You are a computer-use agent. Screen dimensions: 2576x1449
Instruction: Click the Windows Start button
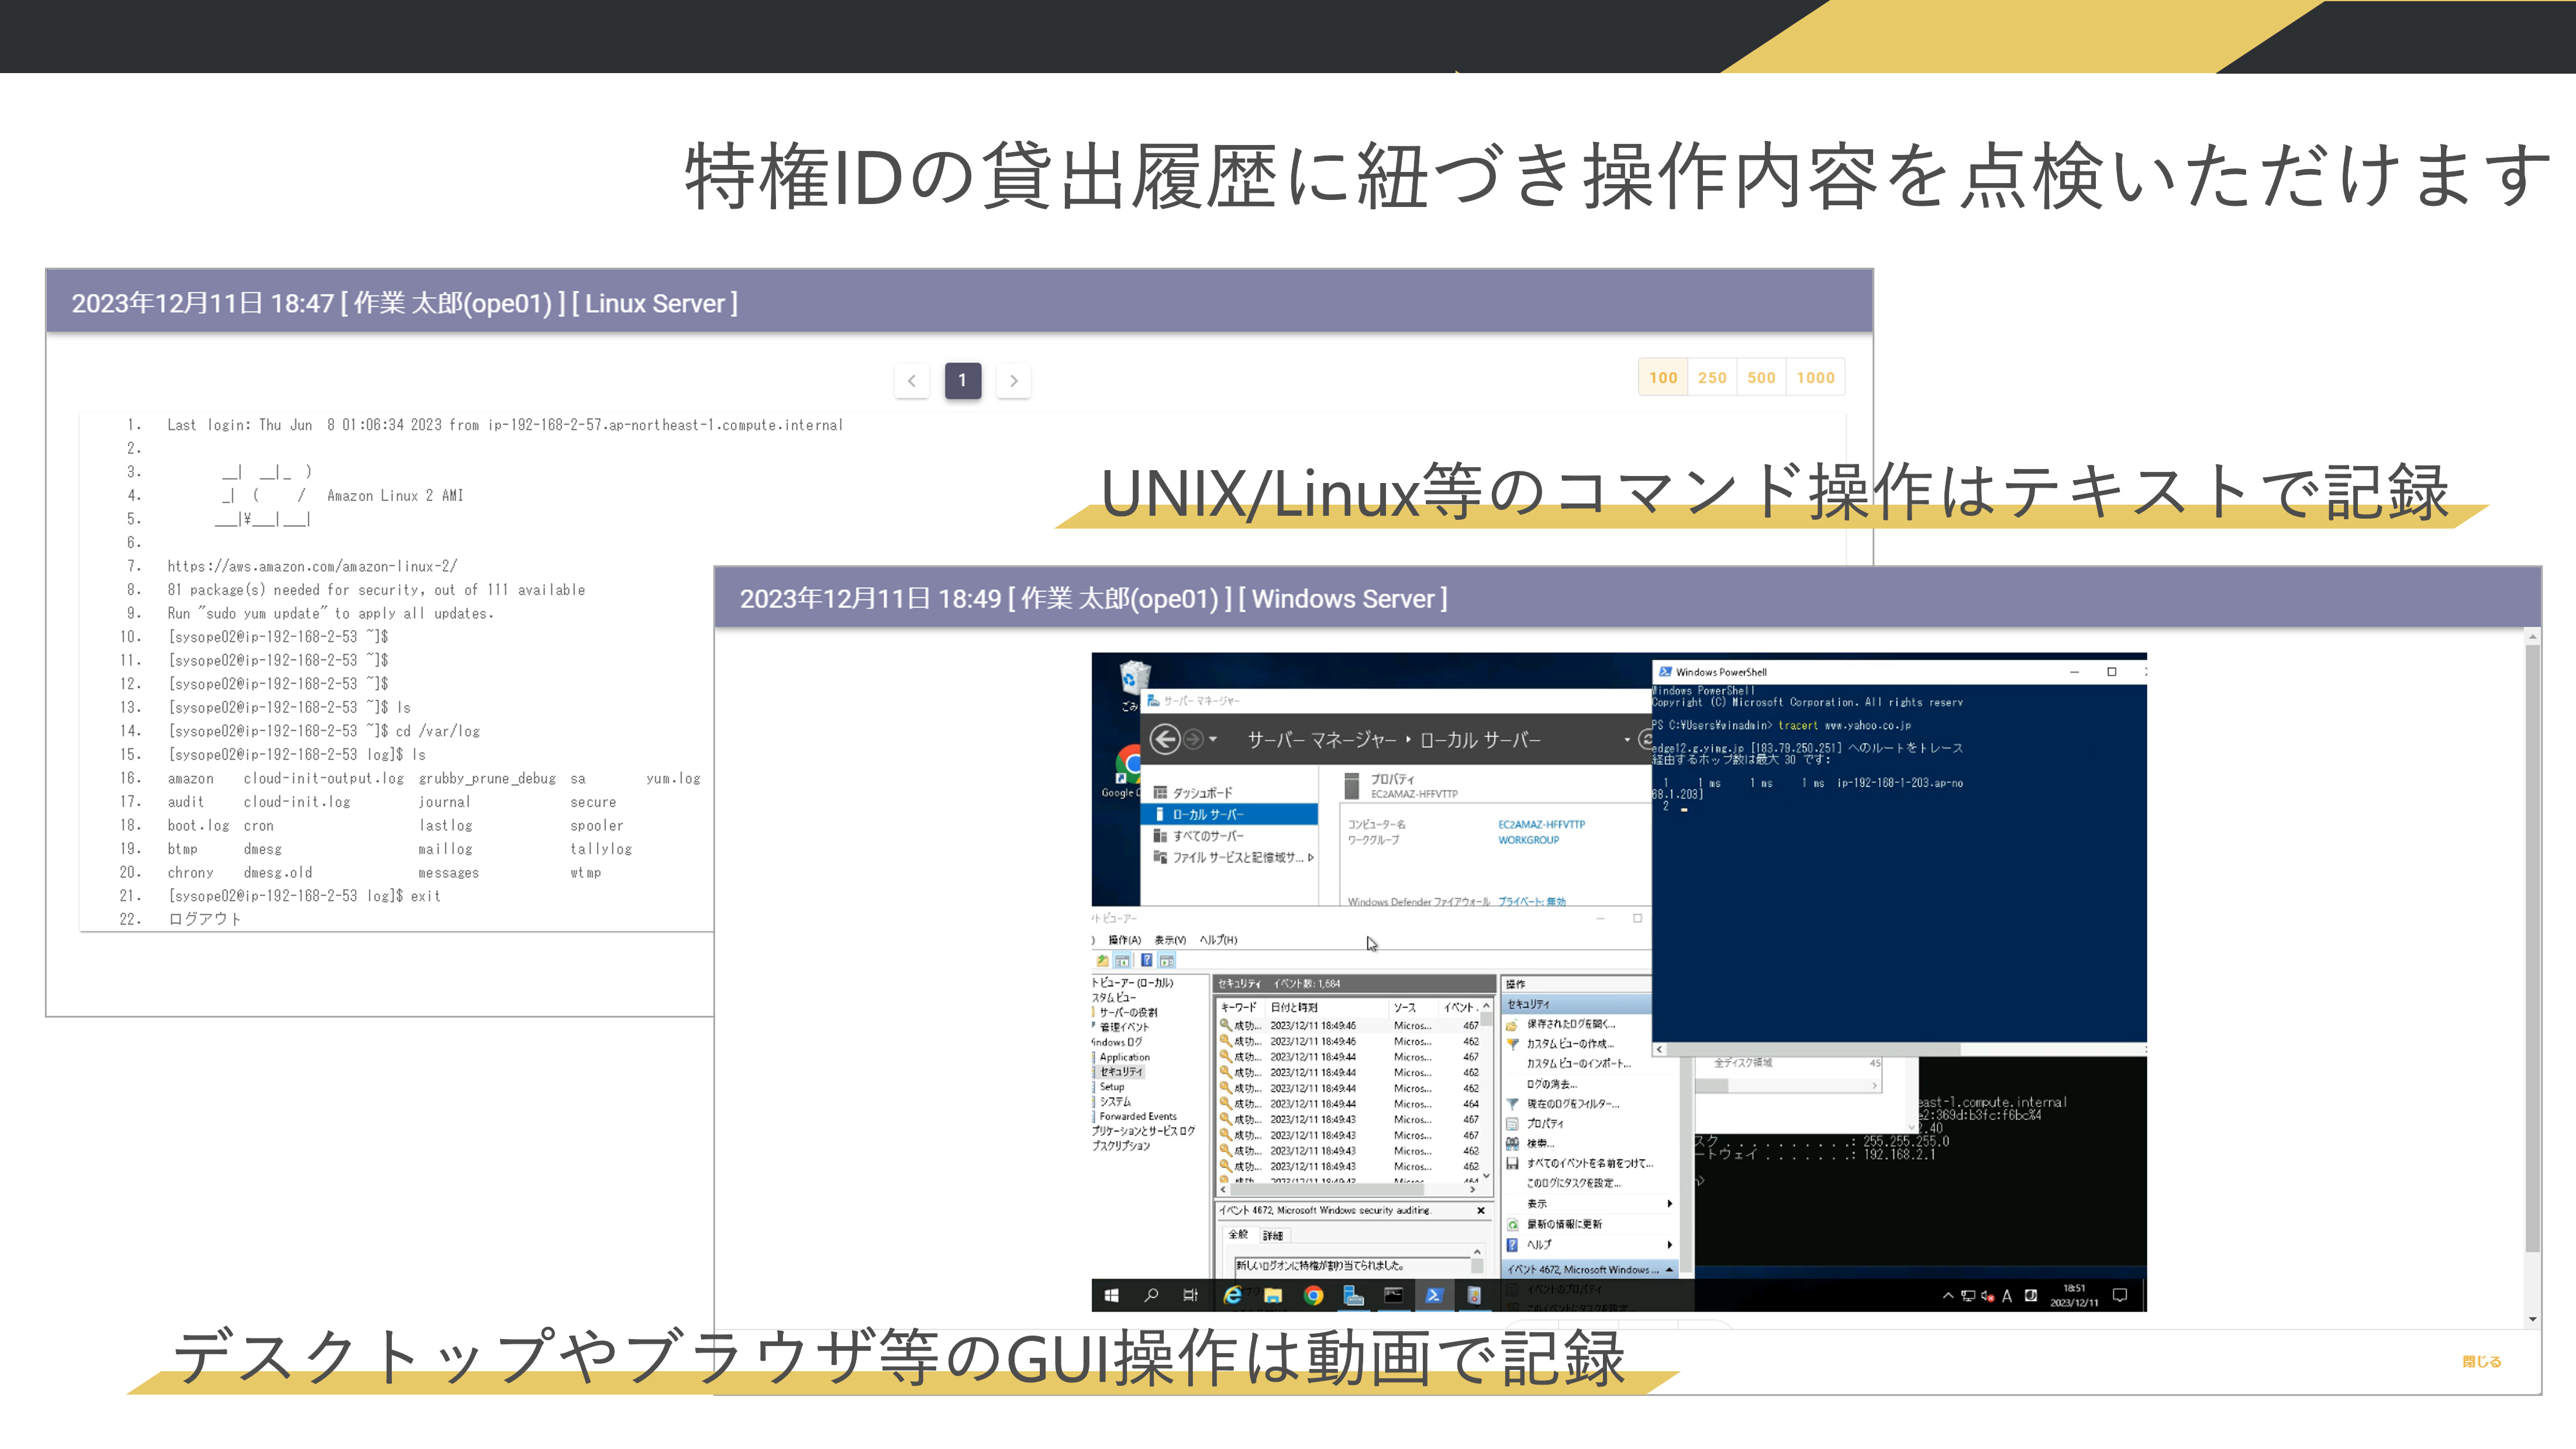pyautogui.click(x=1112, y=1295)
